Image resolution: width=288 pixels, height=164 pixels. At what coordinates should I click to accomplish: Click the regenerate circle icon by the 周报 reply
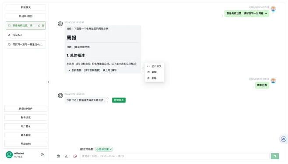tap(143, 68)
